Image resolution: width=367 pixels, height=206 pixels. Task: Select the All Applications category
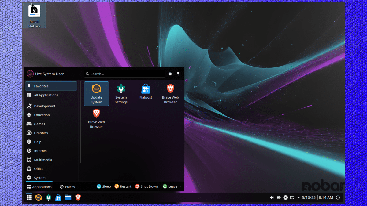(46, 95)
